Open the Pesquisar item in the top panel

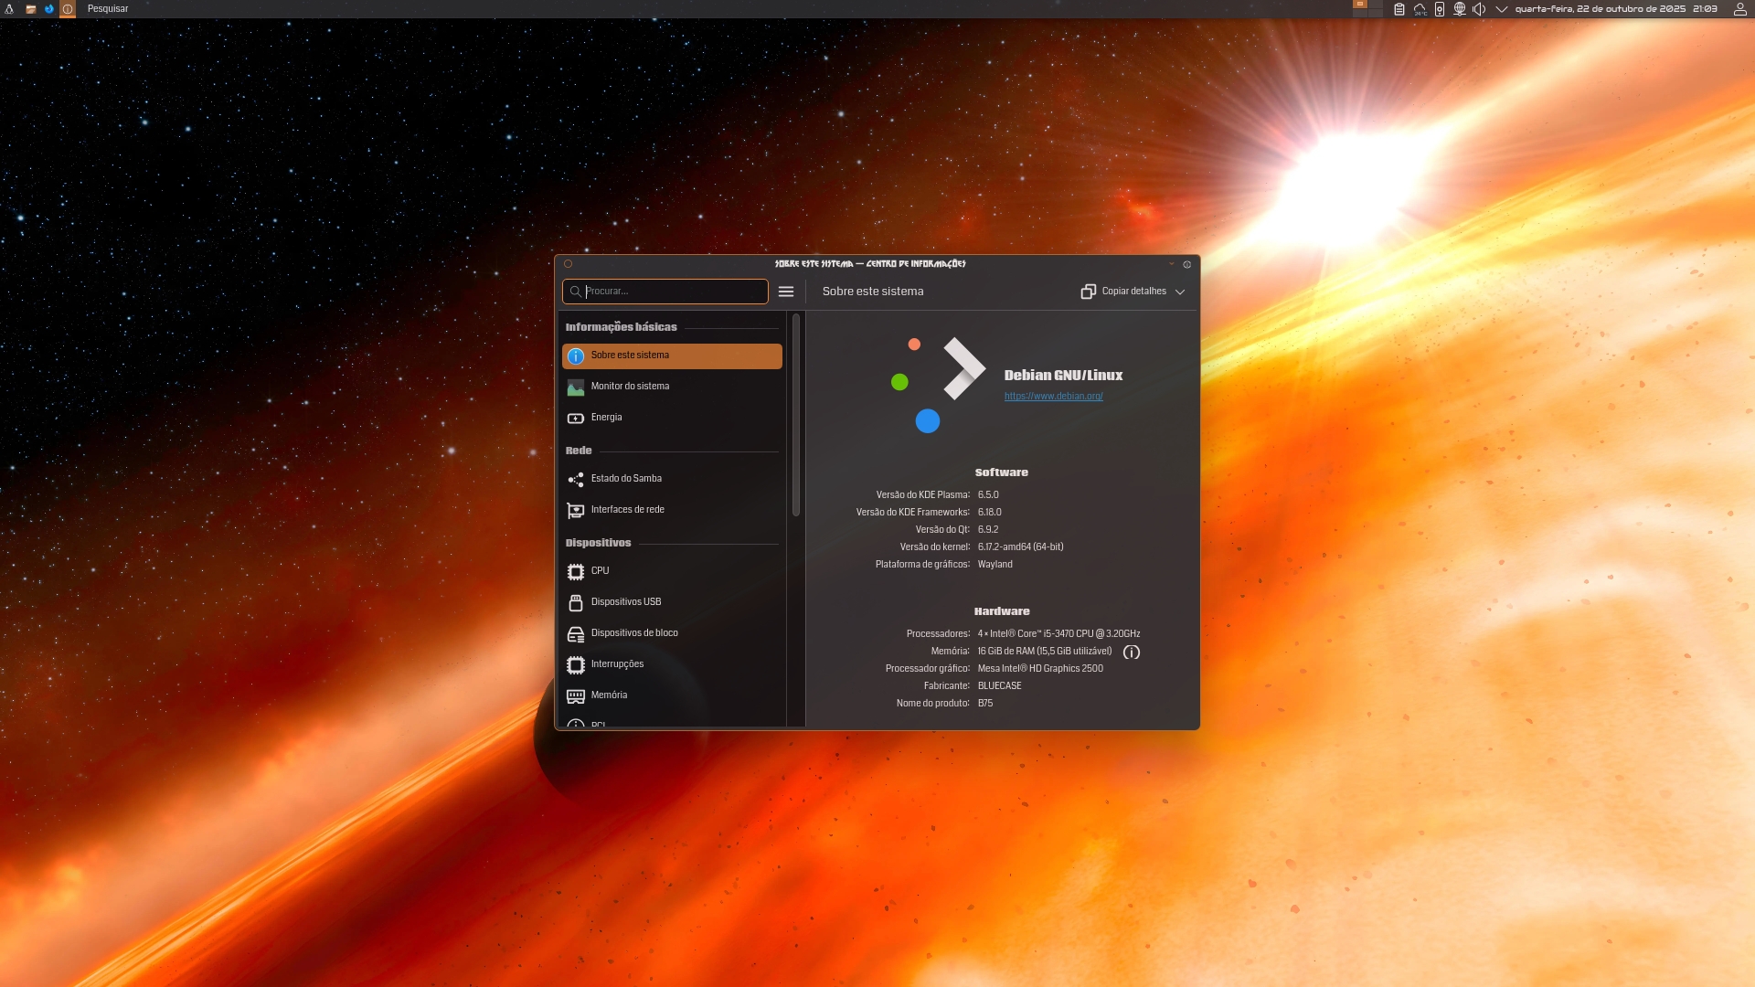pos(108,9)
